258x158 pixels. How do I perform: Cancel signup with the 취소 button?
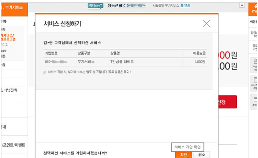pos(202,155)
